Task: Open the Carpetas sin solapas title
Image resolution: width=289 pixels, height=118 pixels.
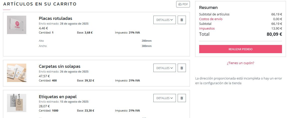Action: [60, 66]
